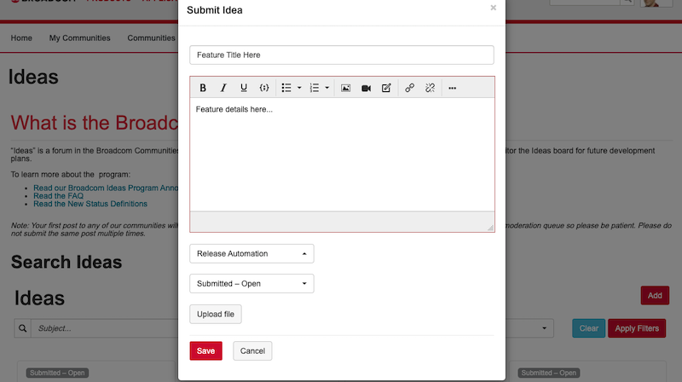Screen dimensions: 682x382
Task: Remove link with the unlink icon
Action: click(x=431, y=88)
